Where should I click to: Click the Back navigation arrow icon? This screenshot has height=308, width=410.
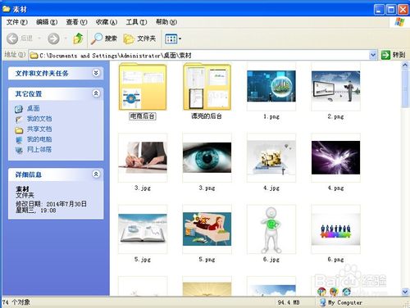[x=12, y=38]
